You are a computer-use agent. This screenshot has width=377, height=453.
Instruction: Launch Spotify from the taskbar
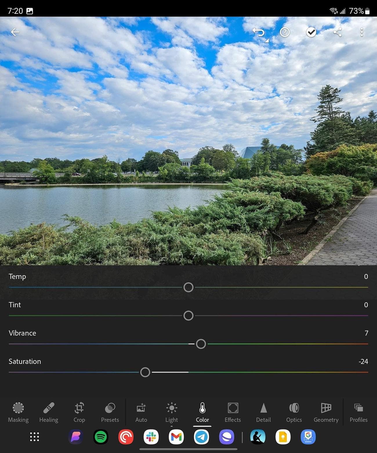pos(101,437)
